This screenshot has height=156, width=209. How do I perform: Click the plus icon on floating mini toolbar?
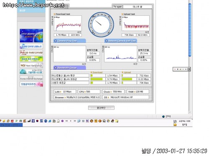pos(186,69)
